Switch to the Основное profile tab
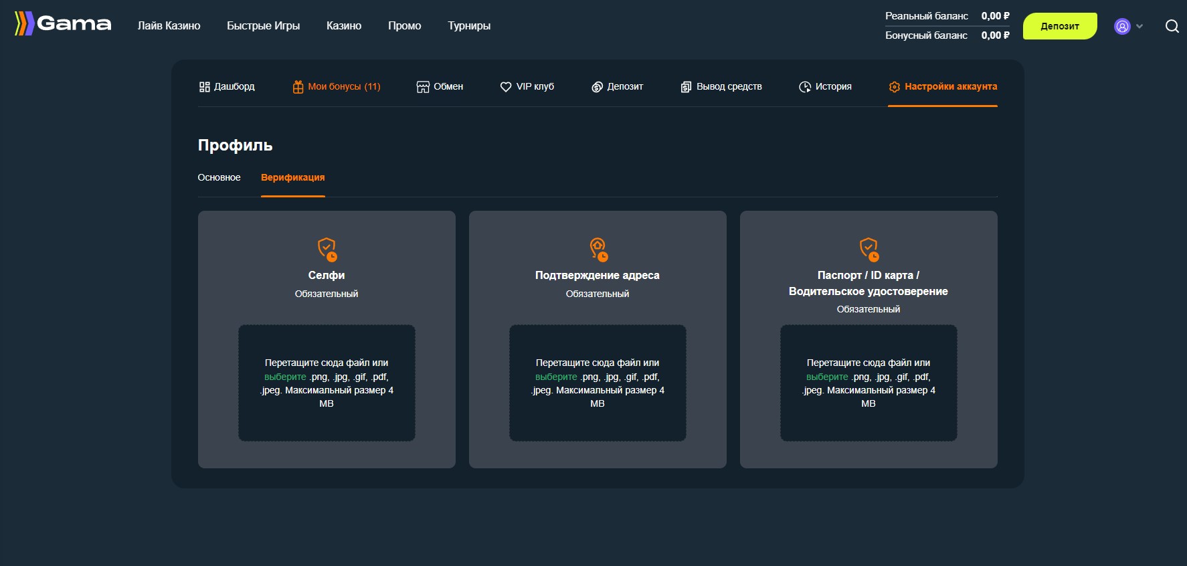The width and height of the screenshot is (1187, 566). point(219,177)
